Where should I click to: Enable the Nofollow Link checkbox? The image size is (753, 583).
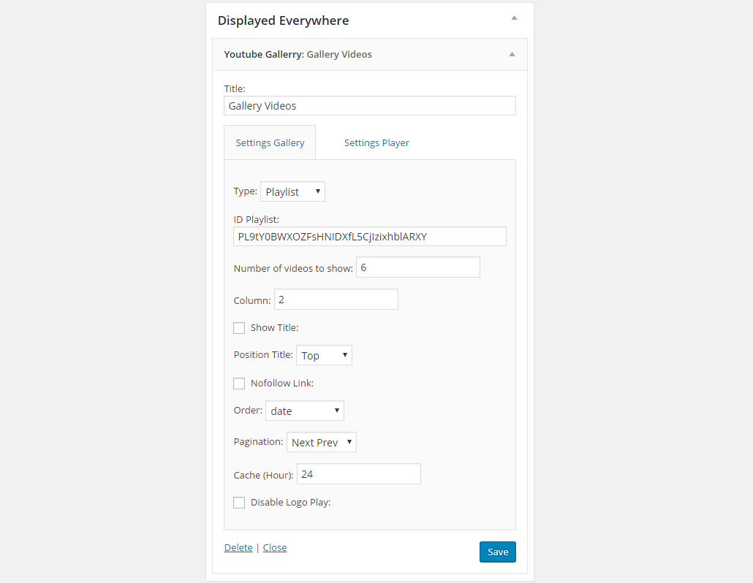239,384
